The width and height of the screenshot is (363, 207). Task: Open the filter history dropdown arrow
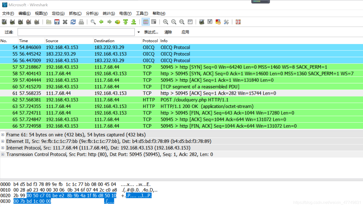[138, 32]
